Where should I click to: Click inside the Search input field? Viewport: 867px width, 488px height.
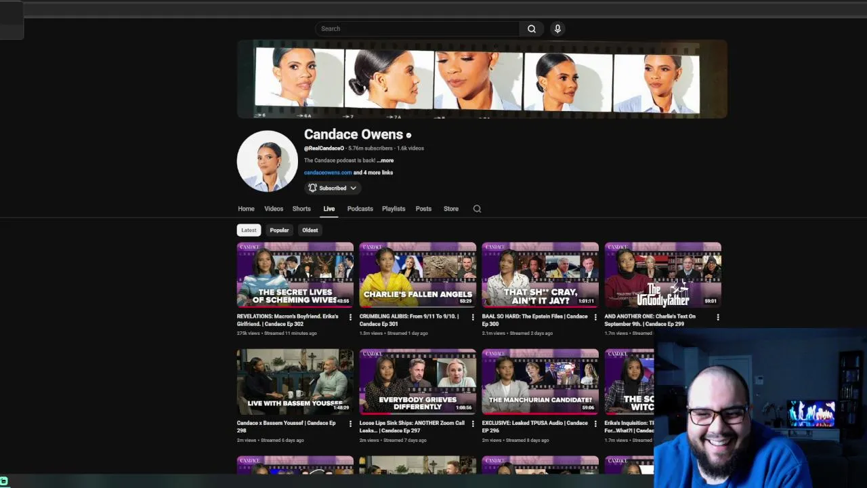coord(417,28)
